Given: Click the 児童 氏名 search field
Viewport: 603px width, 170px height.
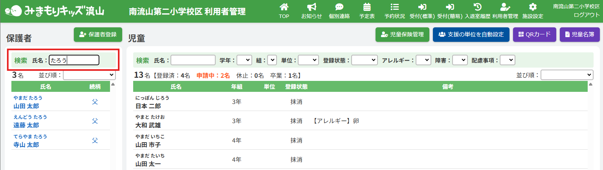Looking at the screenshot, I should 193,60.
